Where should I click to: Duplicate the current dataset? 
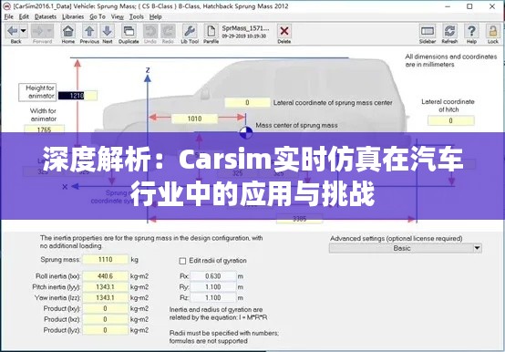click(x=129, y=31)
